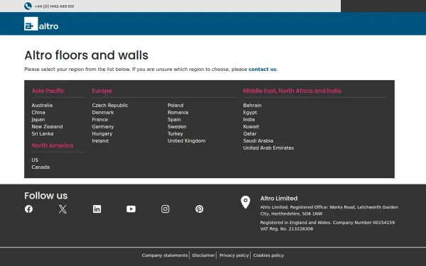Click Middle East, North Africa and India heading
The height and width of the screenshot is (266, 426).
(x=292, y=91)
